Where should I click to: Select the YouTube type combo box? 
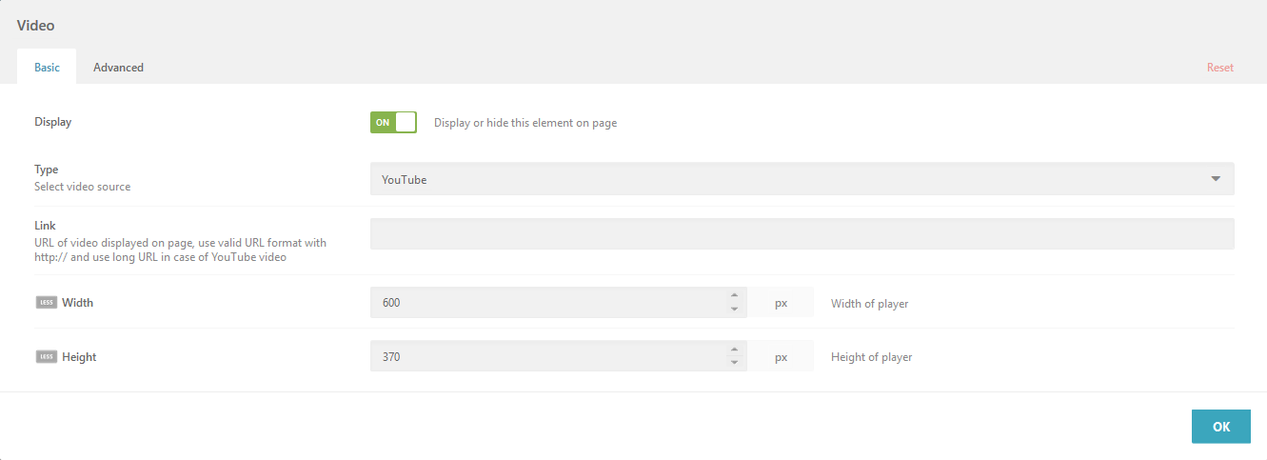coord(802,179)
